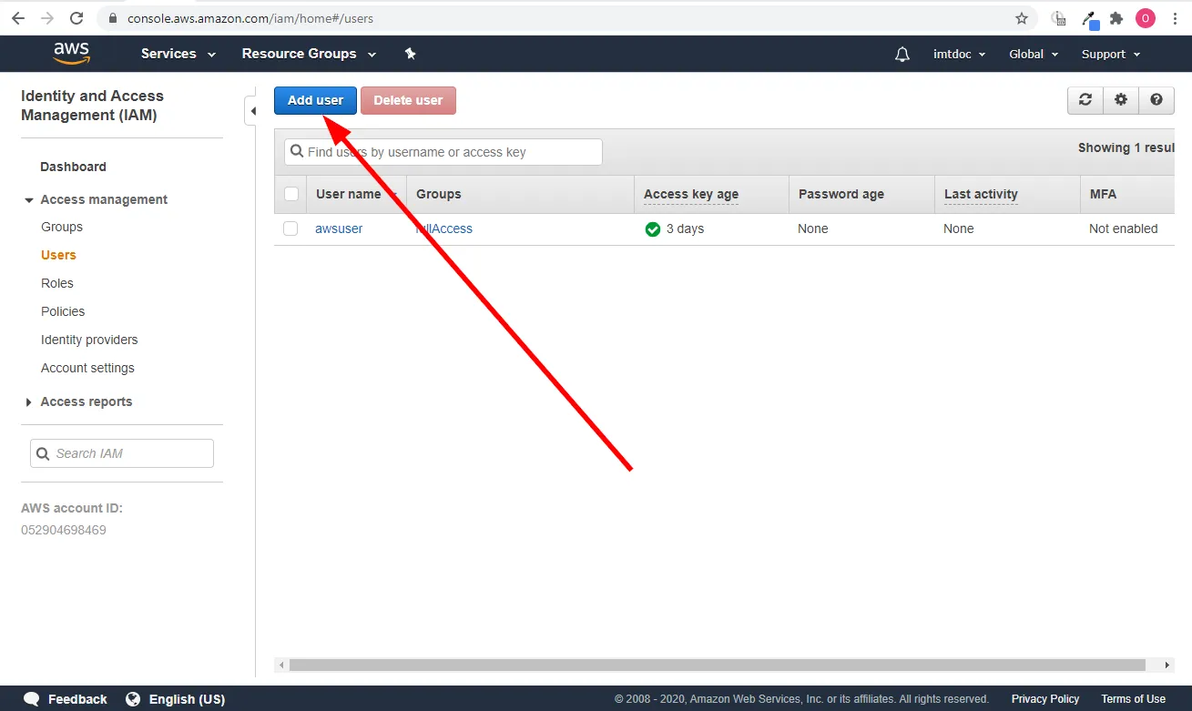Collapse the IAM side navigation panel

coord(252,111)
